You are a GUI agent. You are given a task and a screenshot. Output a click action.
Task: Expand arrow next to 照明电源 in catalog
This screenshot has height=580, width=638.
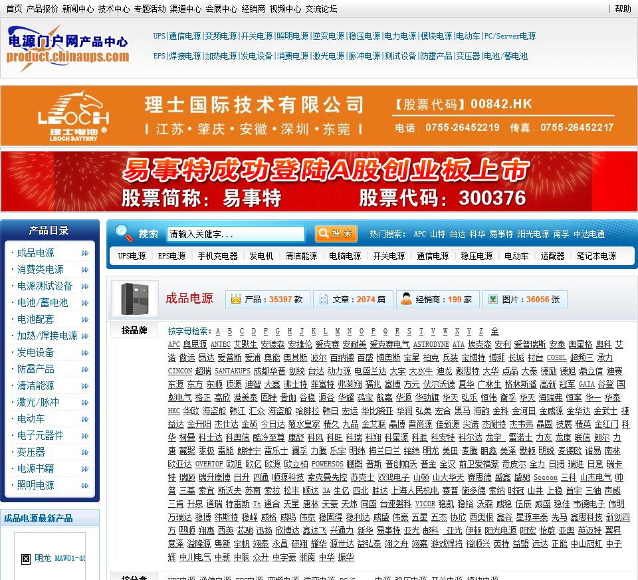[x=85, y=486]
